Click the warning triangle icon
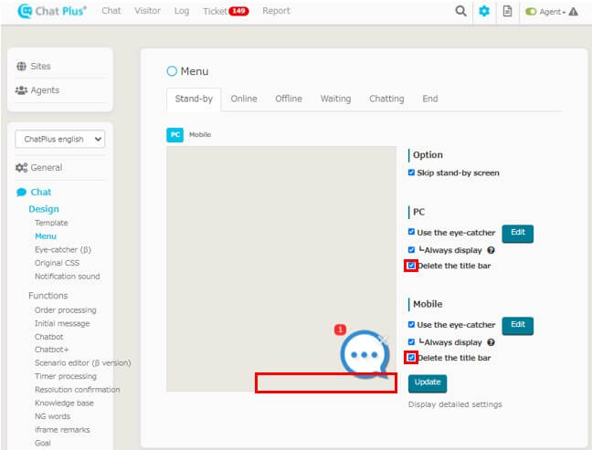This screenshot has width=592, height=450. [x=573, y=12]
